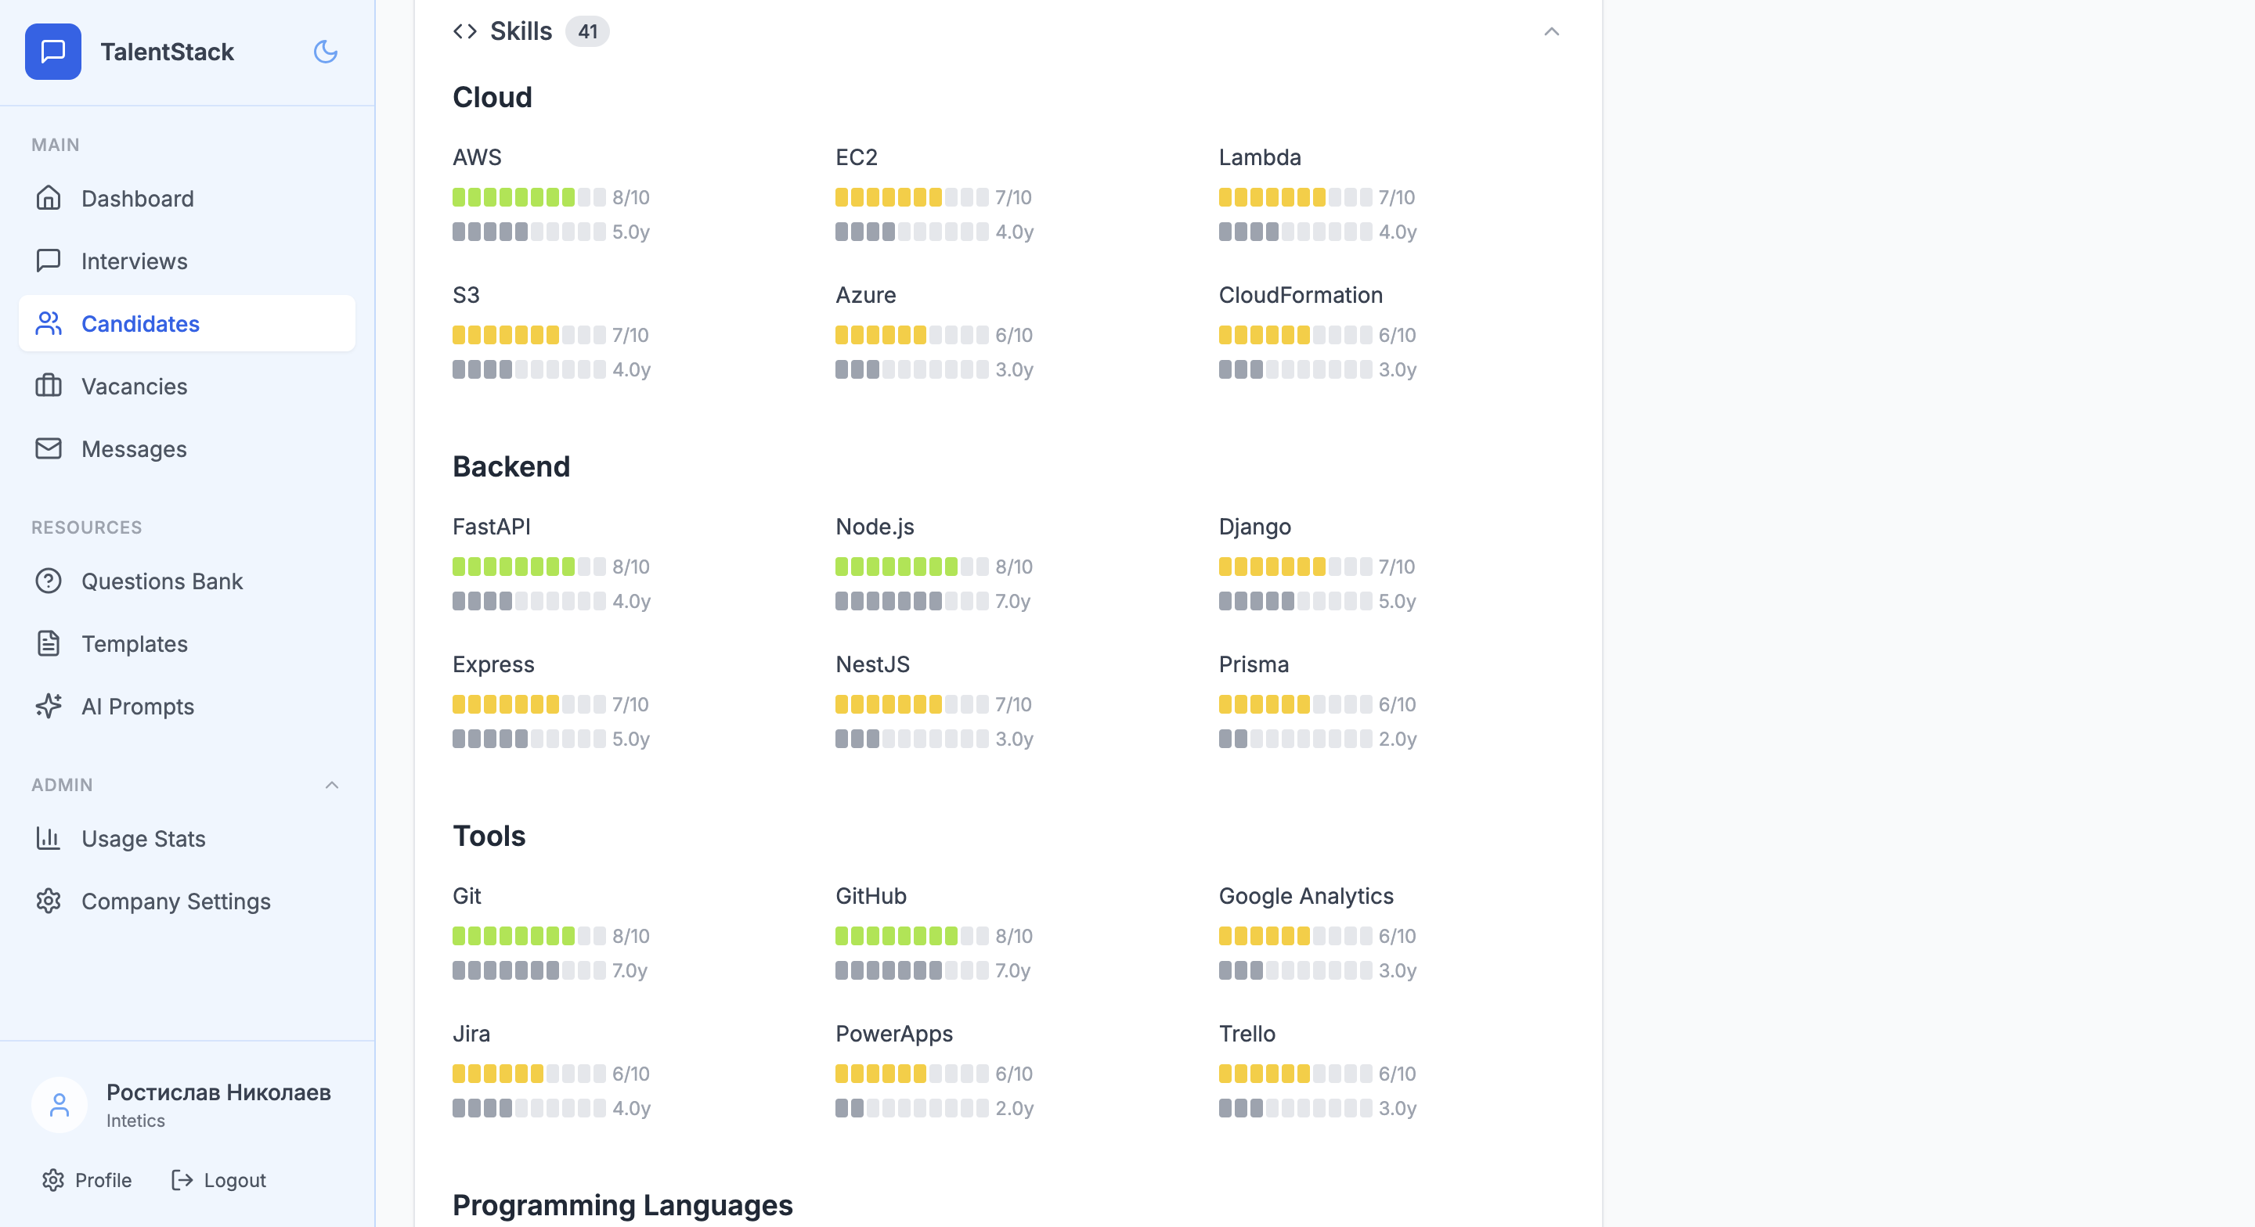Toggle dark mode with moon icon
The height and width of the screenshot is (1227, 2255).
[x=326, y=52]
